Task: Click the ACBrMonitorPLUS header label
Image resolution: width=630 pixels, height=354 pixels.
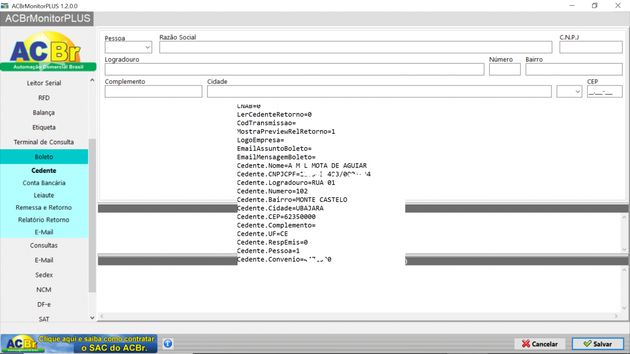Action: coord(48,19)
